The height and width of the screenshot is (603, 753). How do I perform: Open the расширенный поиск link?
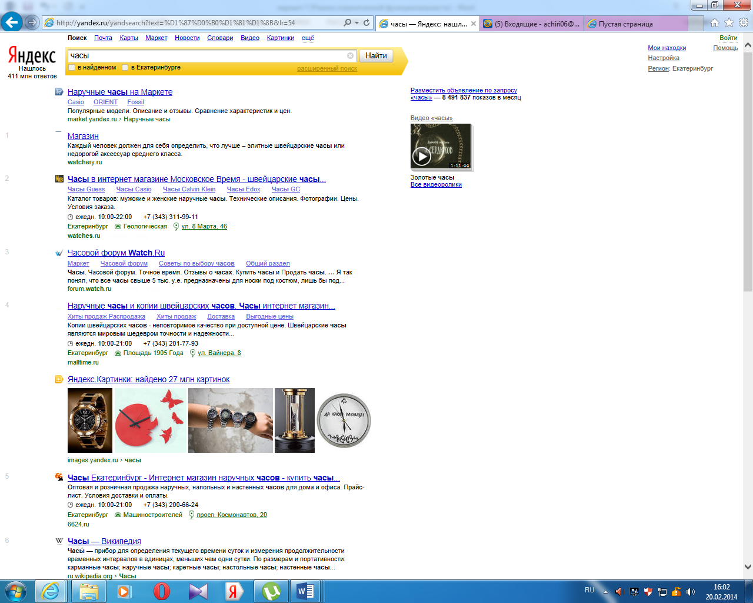[327, 68]
